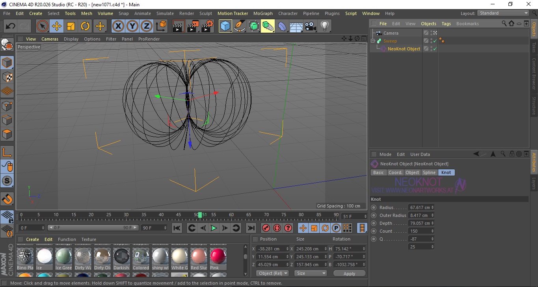This screenshot has width=538, height=287.
Task: Select the White G material swatch
Action: pos(179,259)
